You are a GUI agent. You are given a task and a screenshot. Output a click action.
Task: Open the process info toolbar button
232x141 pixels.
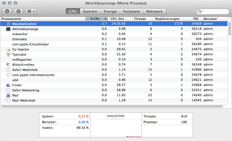pos(19,11)
